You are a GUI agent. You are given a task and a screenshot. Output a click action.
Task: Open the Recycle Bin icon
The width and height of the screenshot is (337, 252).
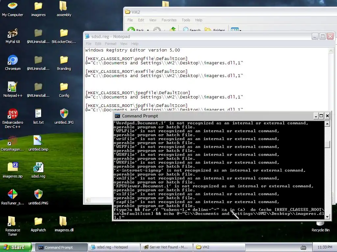(320, 227)
